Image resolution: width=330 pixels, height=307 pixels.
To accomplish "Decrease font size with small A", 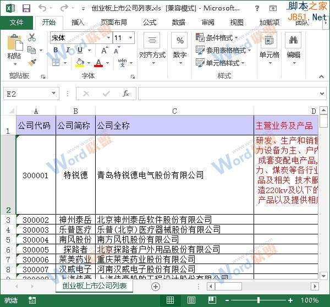I will 117,51.
